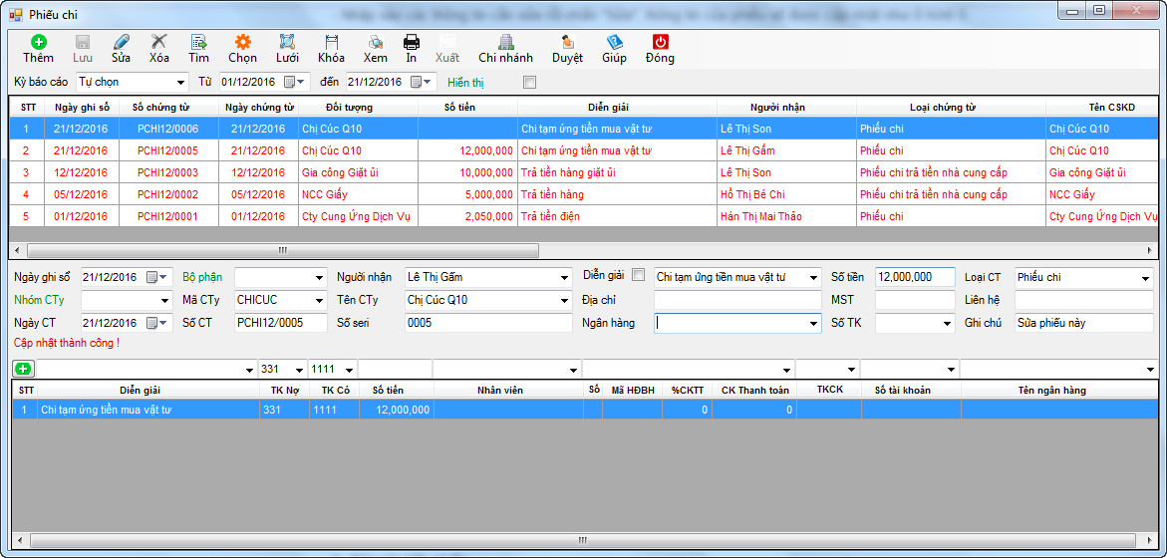The width and height of the screenshot is (1167, 558).
Task: Click the Xem (preview) toolbar icon
Action: (375, 43)
